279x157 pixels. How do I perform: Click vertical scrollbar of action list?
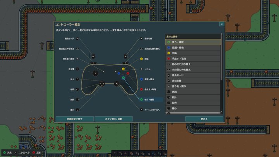coord(221,57)
